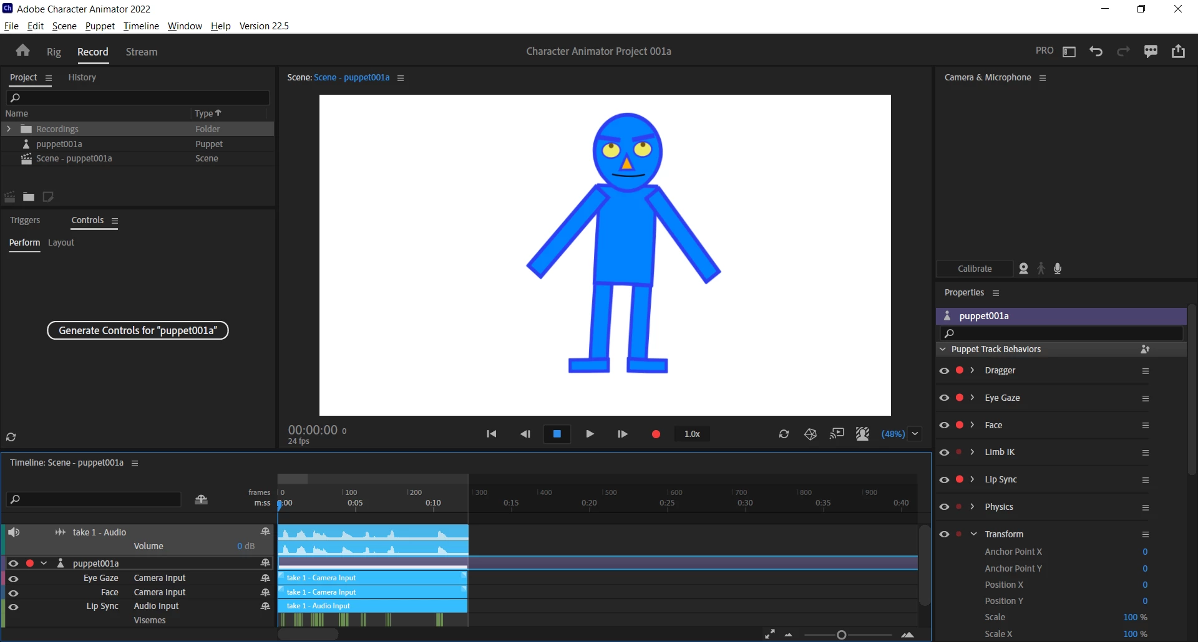Click the redo arrow icon

pyautogui.click(x=1123, y=51)
